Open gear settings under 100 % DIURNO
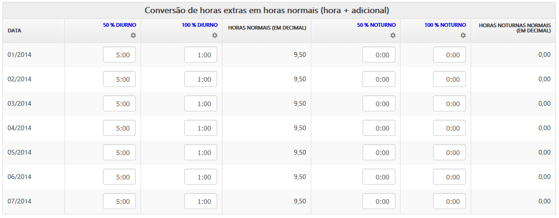559x218 pixels. (214, 35)
